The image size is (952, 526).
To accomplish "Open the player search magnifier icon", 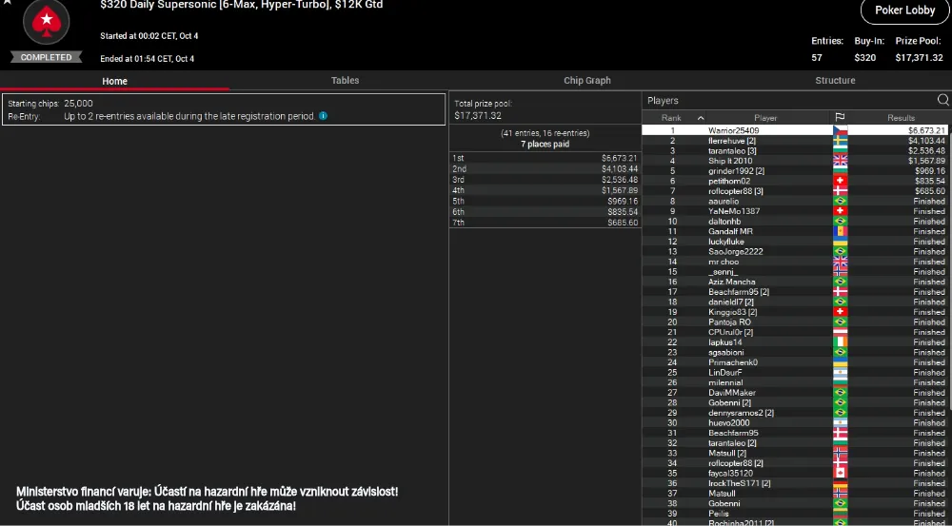I will [x=942, y=100].
